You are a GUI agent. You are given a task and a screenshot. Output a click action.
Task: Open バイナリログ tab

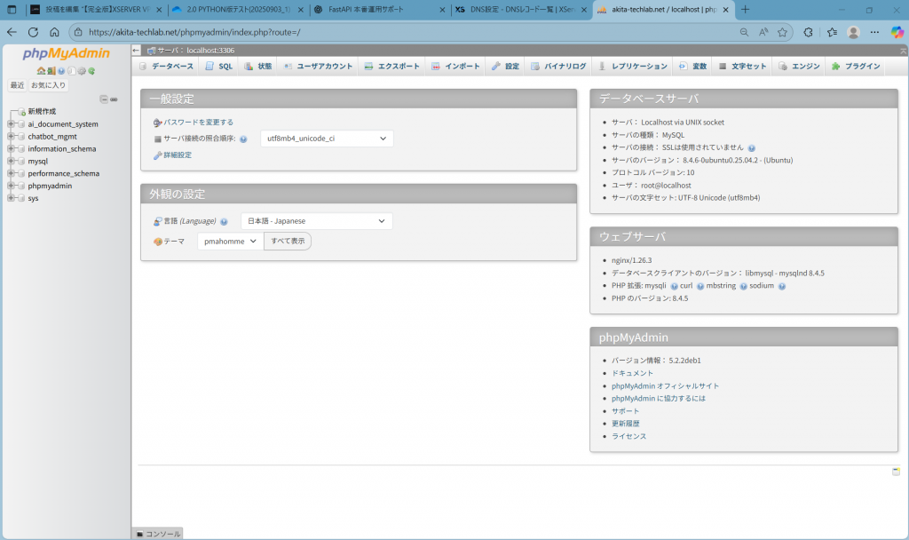[559, 66]
